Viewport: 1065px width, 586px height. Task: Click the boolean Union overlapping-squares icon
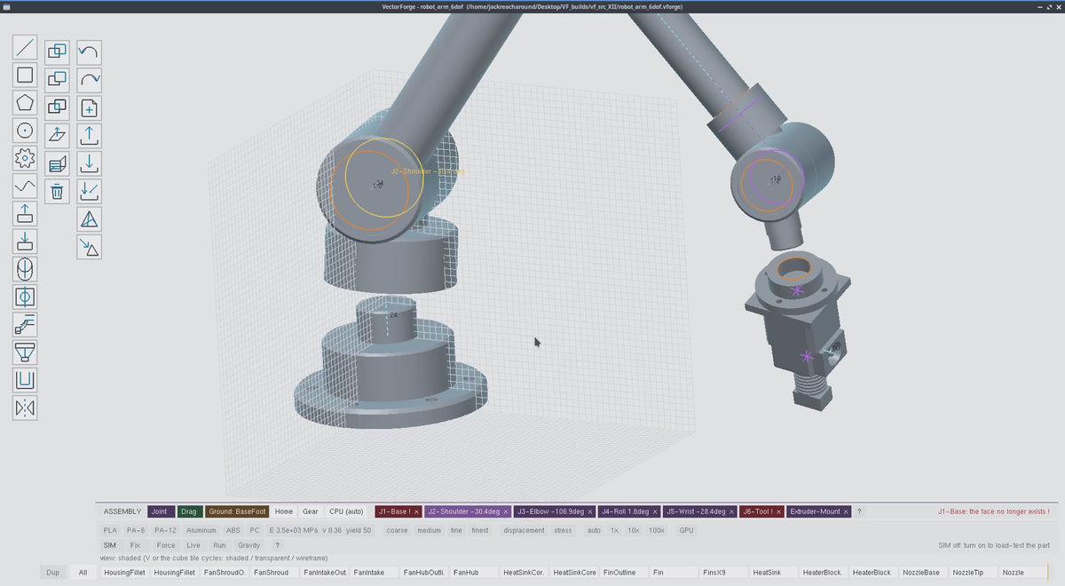57,52
